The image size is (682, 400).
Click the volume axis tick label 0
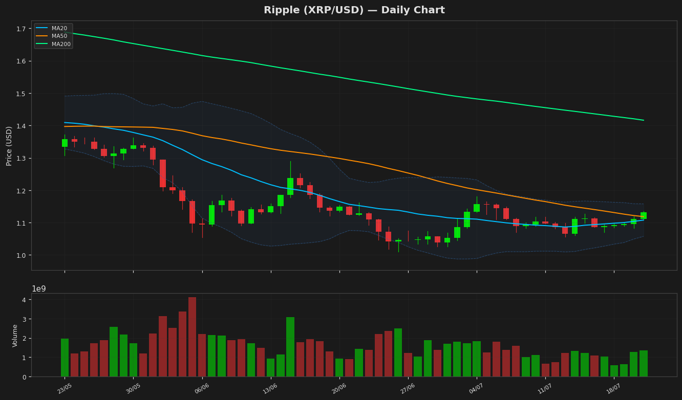coord(24,377)
